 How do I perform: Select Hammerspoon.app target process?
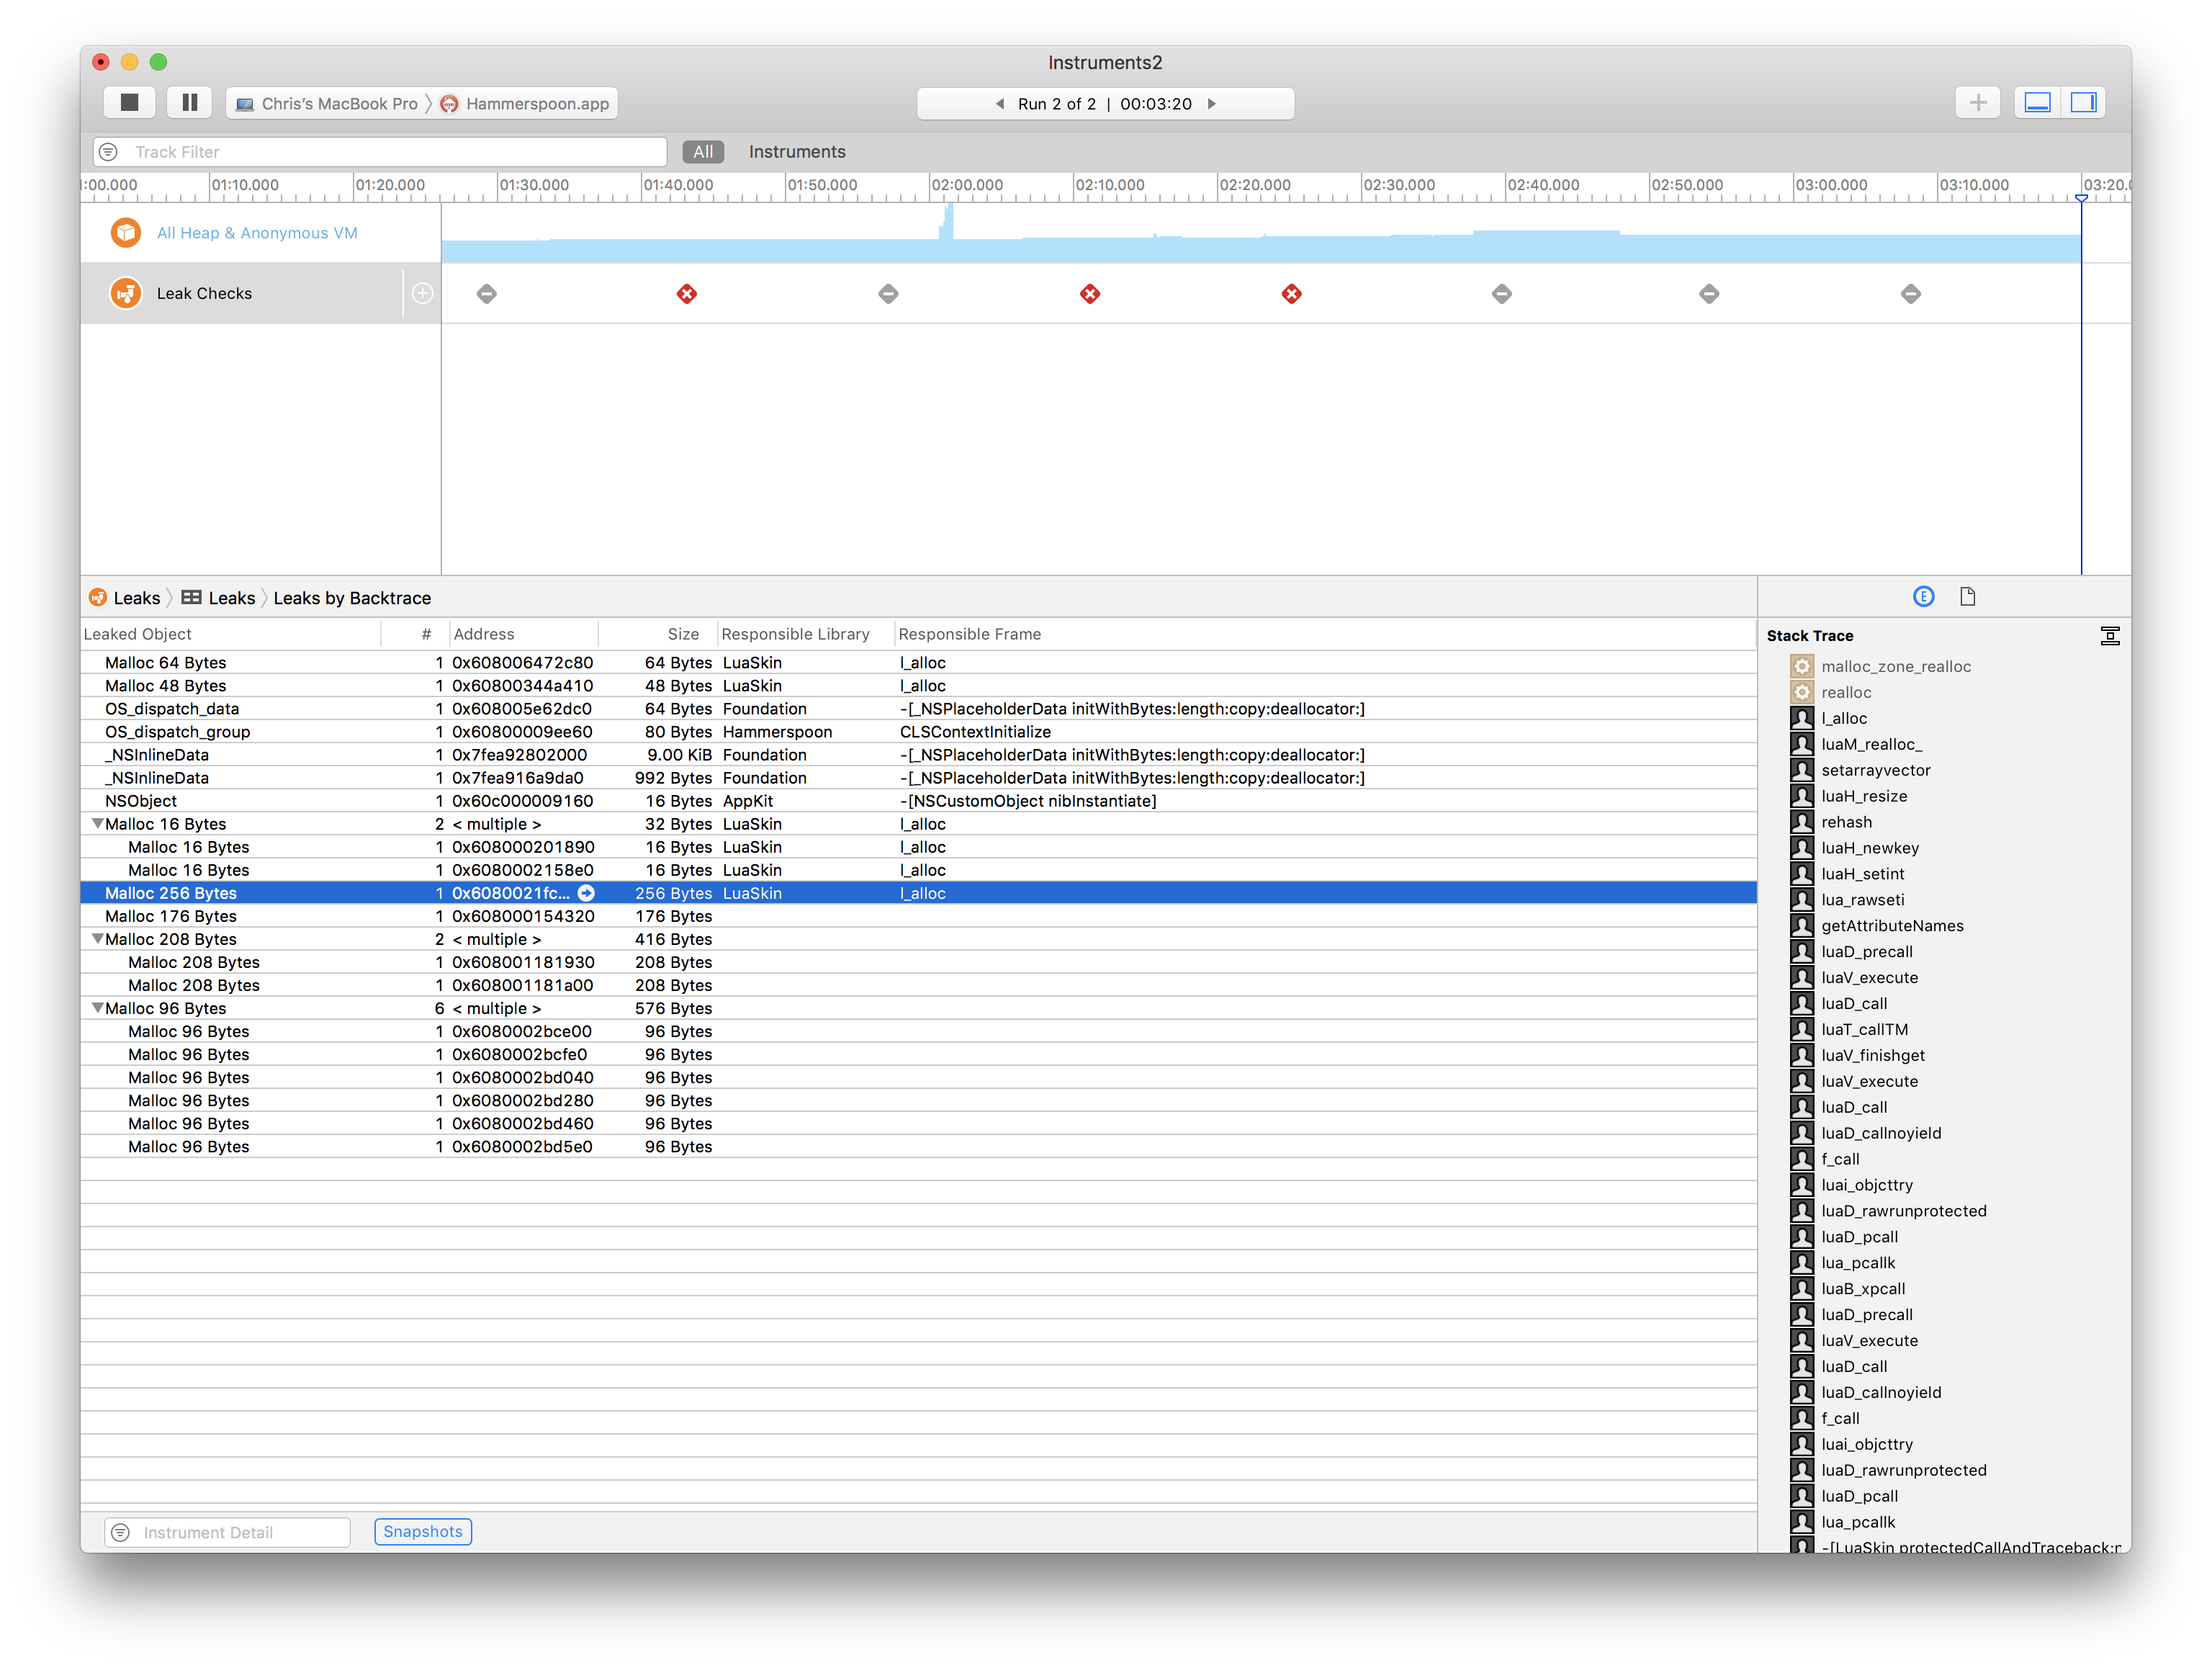pyautogui.click(x=525, y=104)
